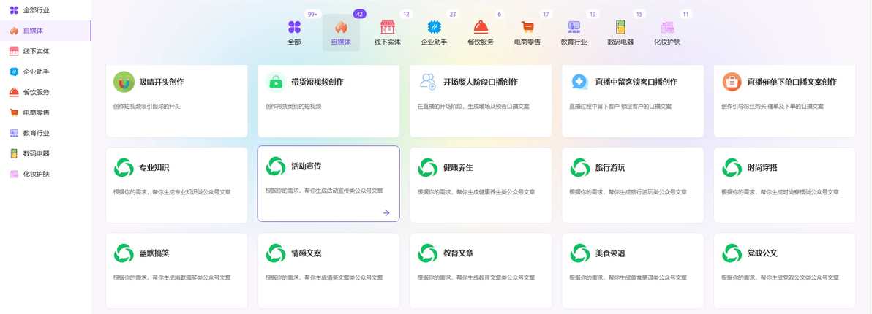Click the 教育行业 icon in top bar
This screenshot has height=314, width=872.
pos(574,26)
